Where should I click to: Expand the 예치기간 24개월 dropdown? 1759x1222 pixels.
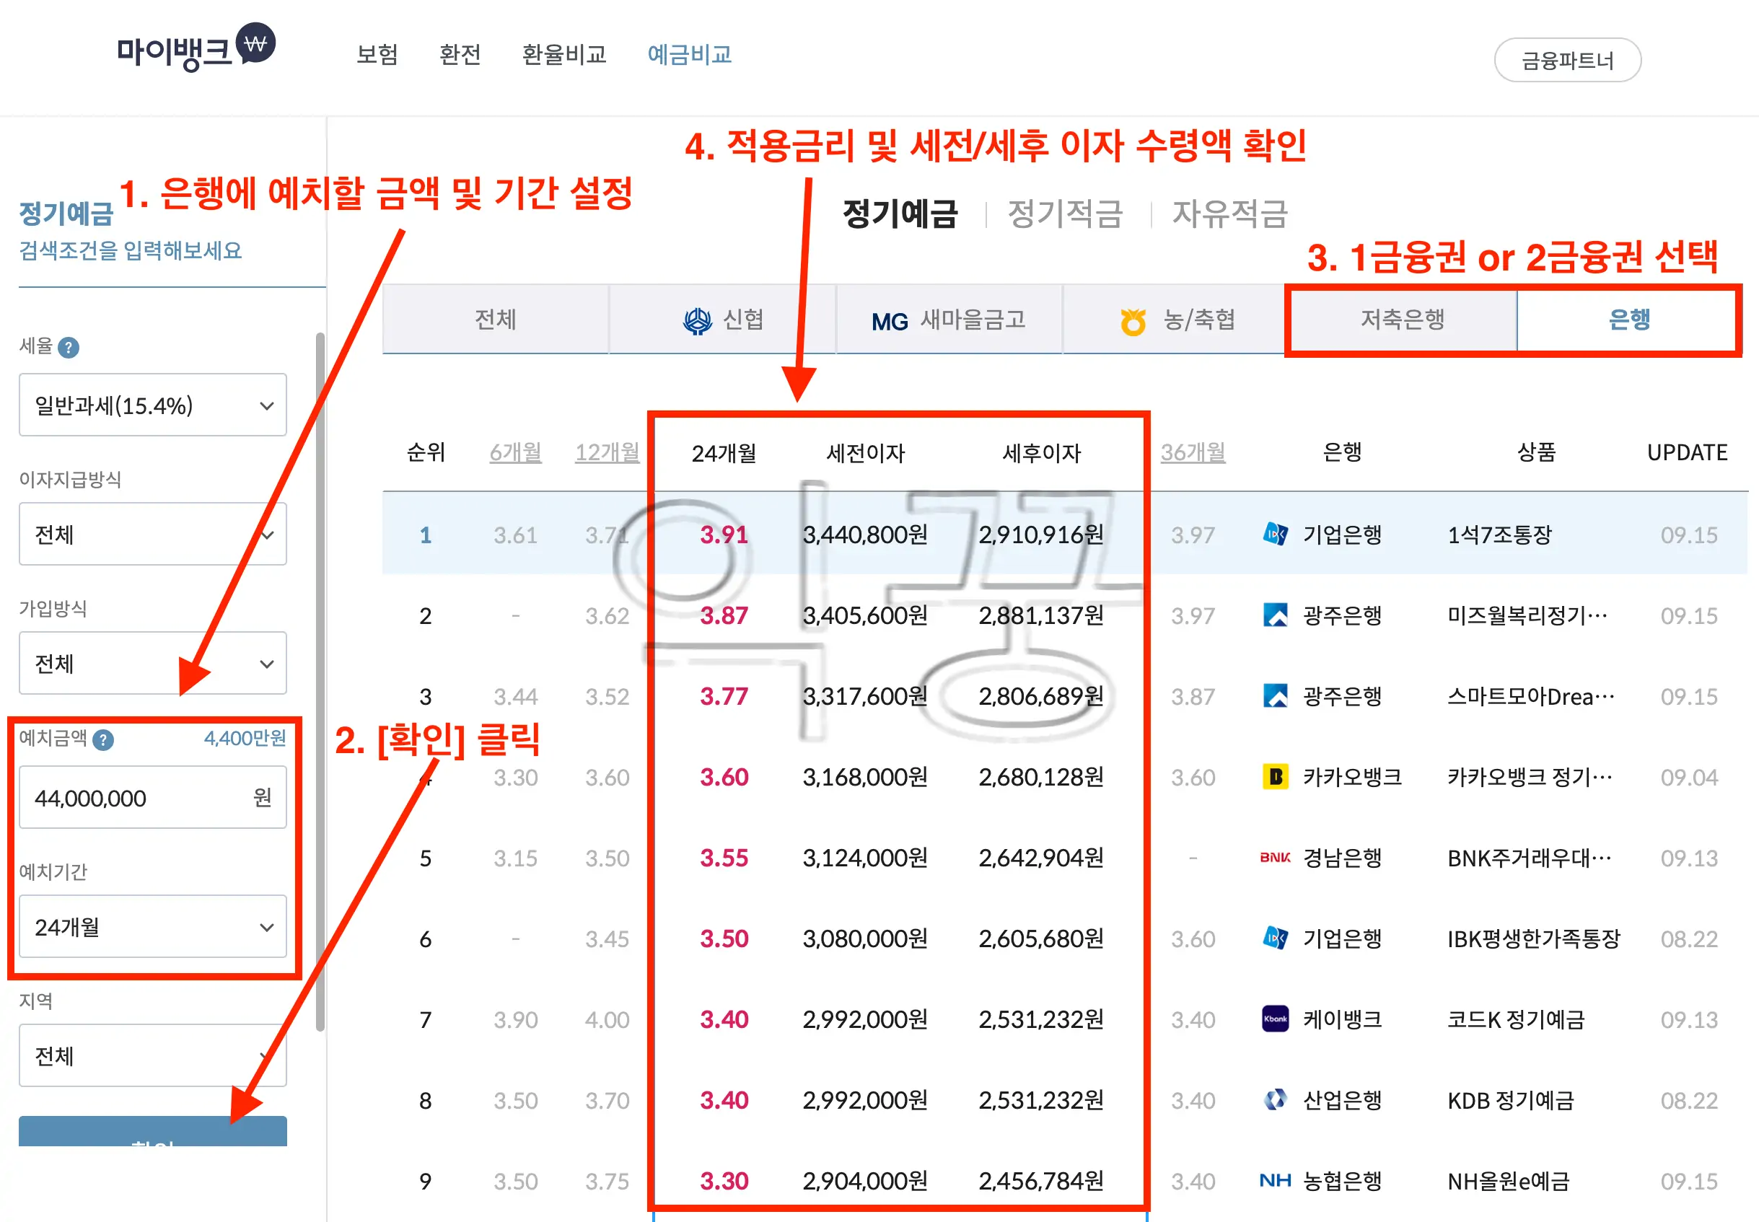(152, 927)
